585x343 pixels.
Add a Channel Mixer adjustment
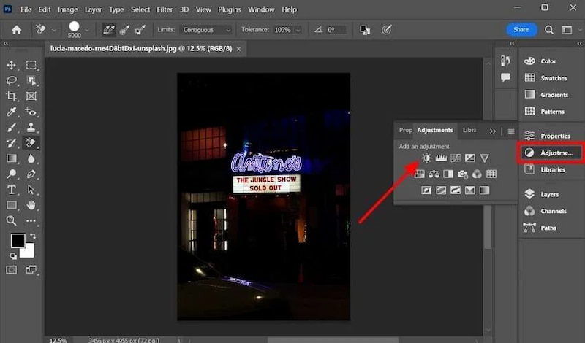tap(477, 174)
